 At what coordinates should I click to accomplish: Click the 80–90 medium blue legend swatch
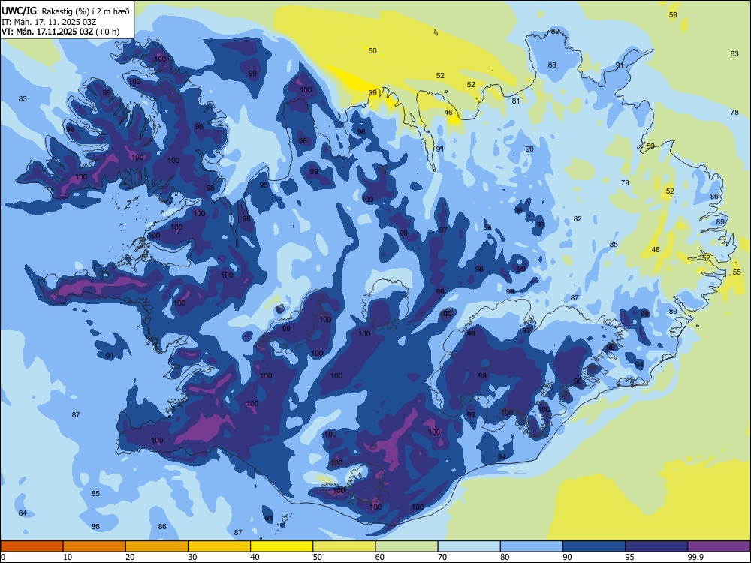[532, 546]
